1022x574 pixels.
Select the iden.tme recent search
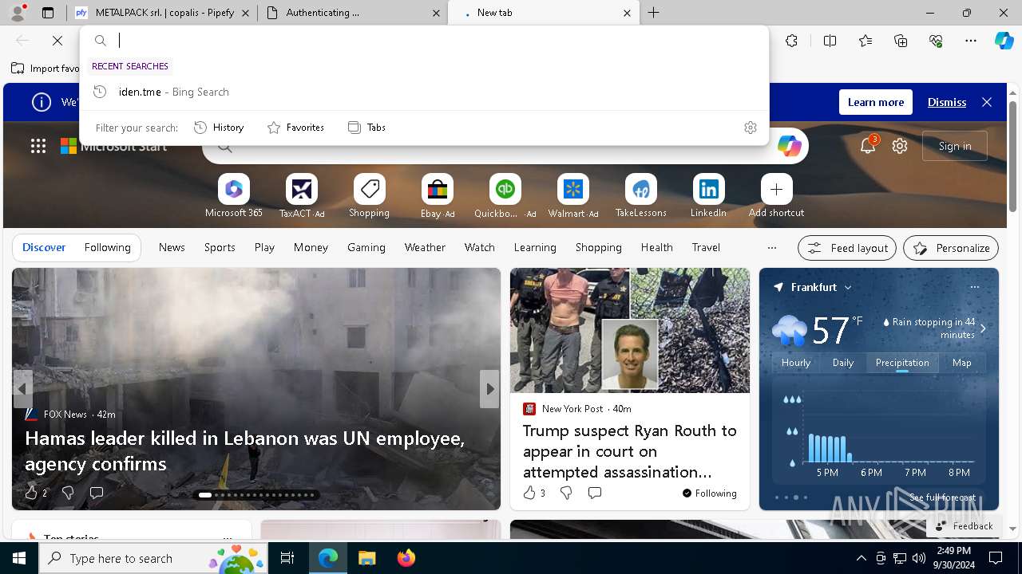[424, 92]
